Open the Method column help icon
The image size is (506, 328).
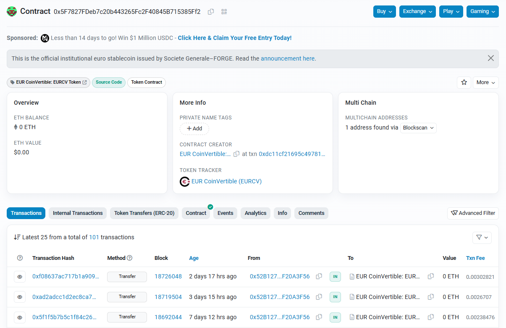130,258
